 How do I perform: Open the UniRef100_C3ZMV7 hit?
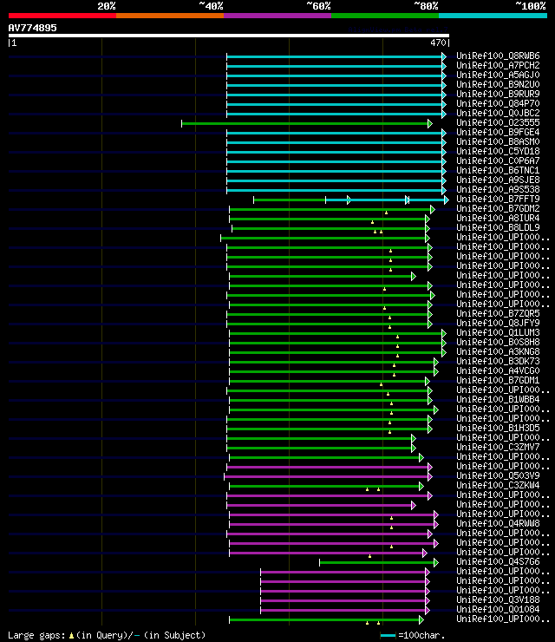click(498, 447)
